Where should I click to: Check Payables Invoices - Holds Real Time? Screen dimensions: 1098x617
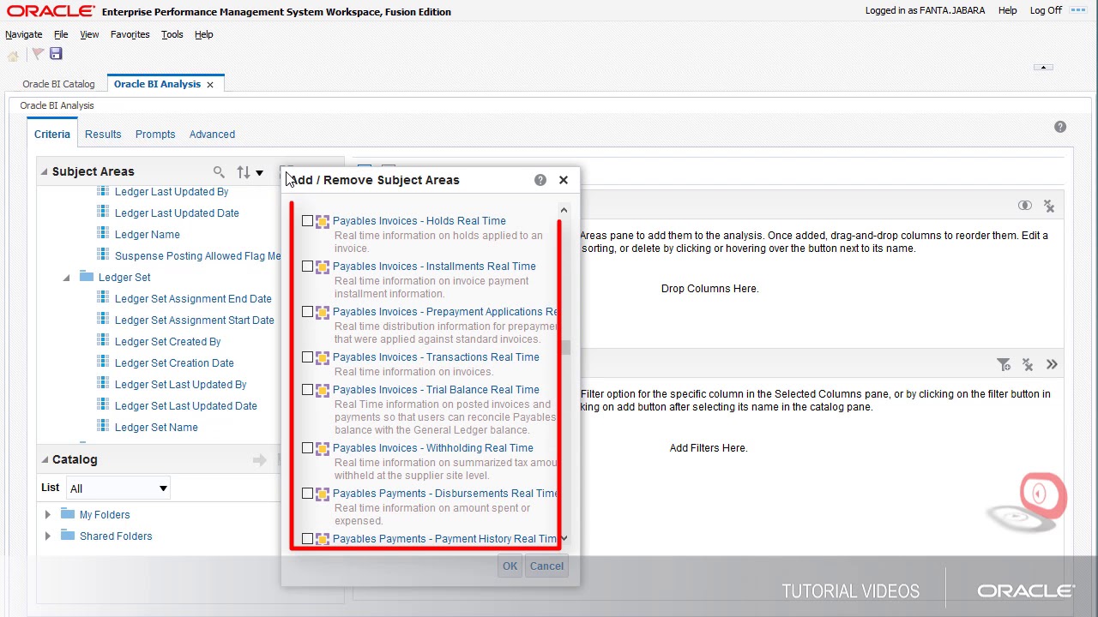pos(307,221)
